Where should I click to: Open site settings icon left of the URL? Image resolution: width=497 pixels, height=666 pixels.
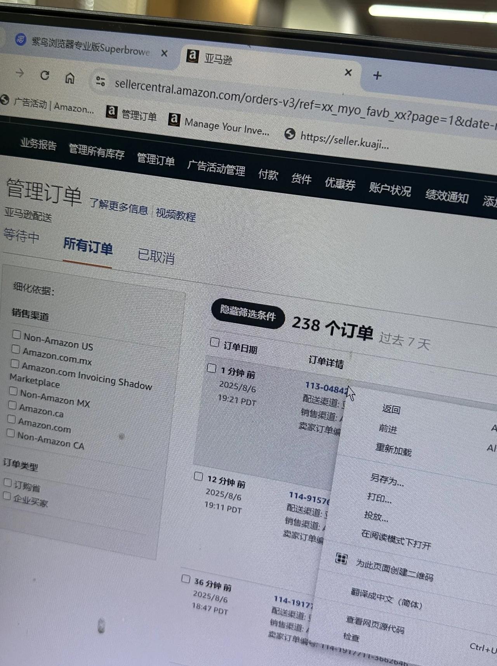pos(101,81)
